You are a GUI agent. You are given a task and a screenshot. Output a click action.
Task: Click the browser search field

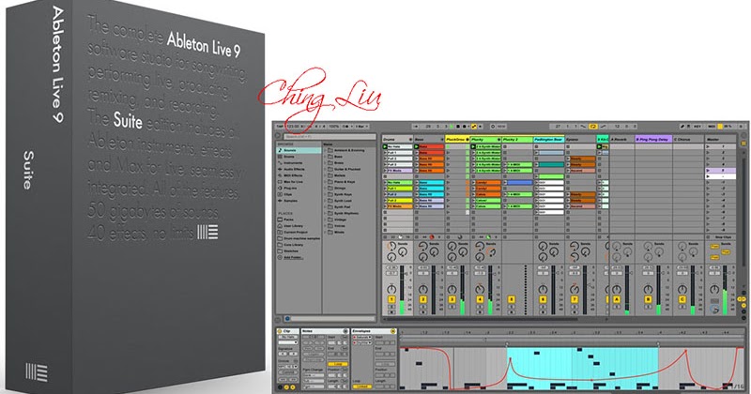[330, 136]
